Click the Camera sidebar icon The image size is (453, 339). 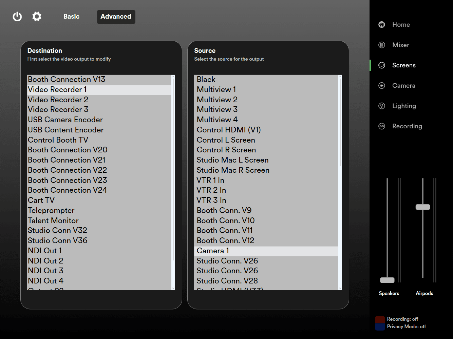(x=382, y=85)
